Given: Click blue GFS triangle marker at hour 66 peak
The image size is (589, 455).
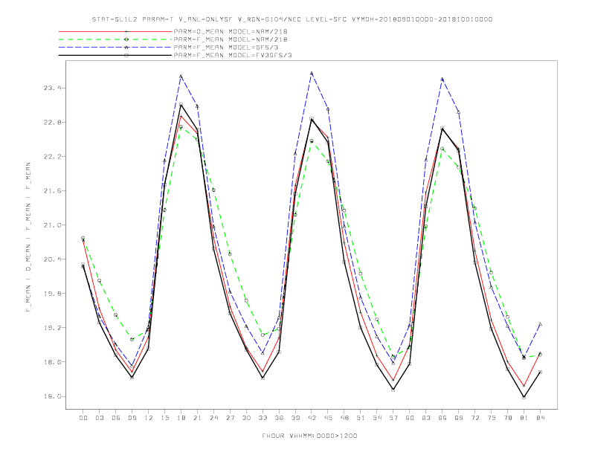Looking at the screenshot, I should [x=442, y=80].
